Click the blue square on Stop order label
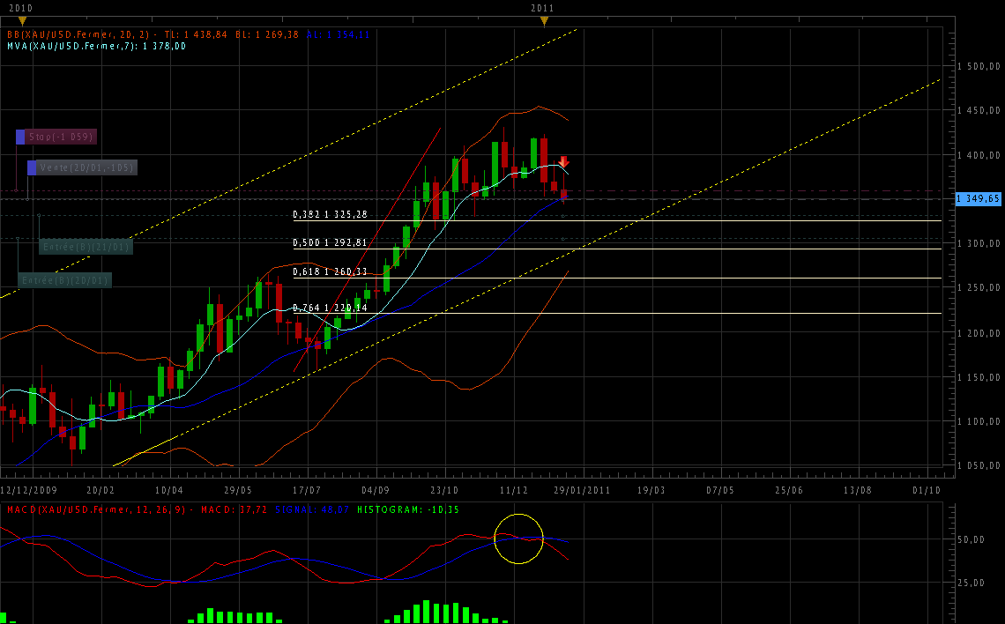Screen dimensions: 1005x624 [20, 137]
